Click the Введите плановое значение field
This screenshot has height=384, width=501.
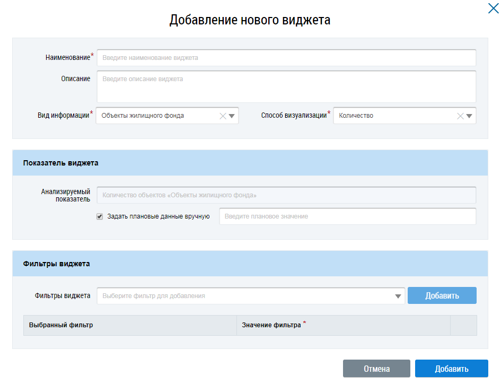pos(347,216)
